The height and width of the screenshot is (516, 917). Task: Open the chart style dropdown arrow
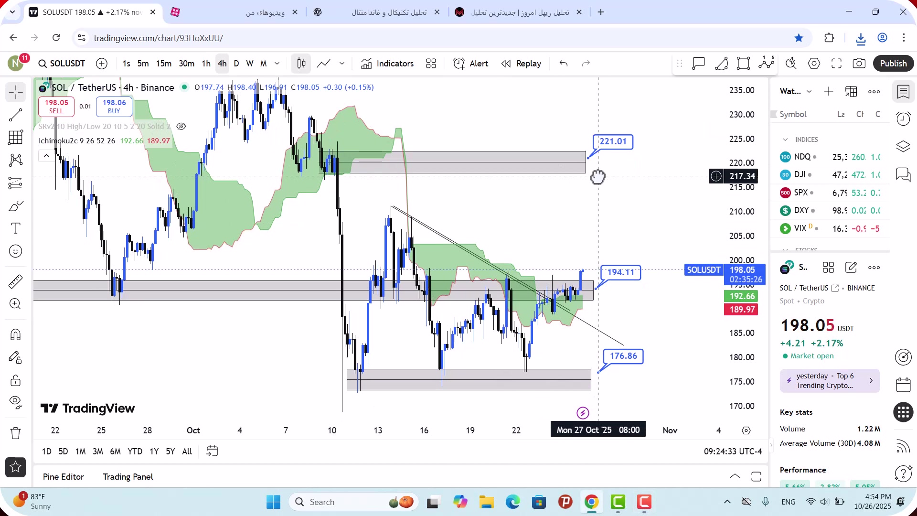click(342, 64)
